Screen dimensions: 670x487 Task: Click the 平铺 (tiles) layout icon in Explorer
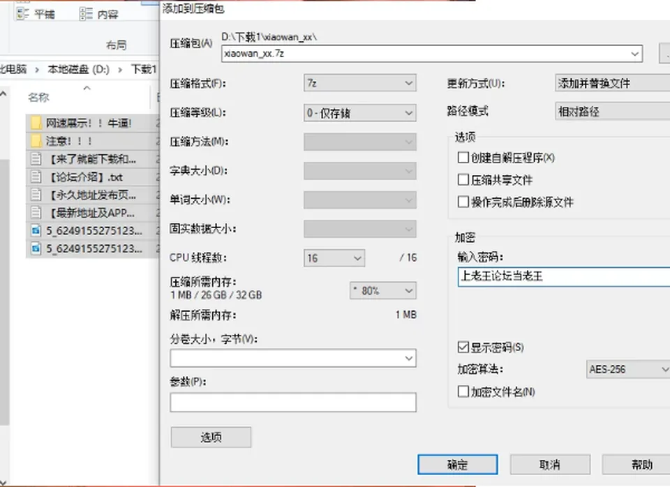pyautogui.click(x=22, y=14)
